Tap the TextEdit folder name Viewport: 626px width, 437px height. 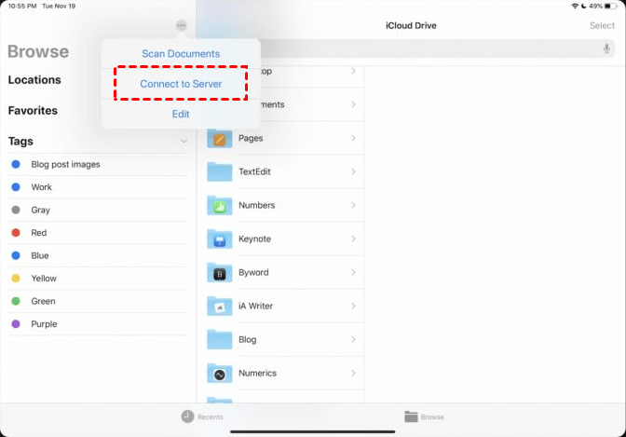(x=254, y=171)
